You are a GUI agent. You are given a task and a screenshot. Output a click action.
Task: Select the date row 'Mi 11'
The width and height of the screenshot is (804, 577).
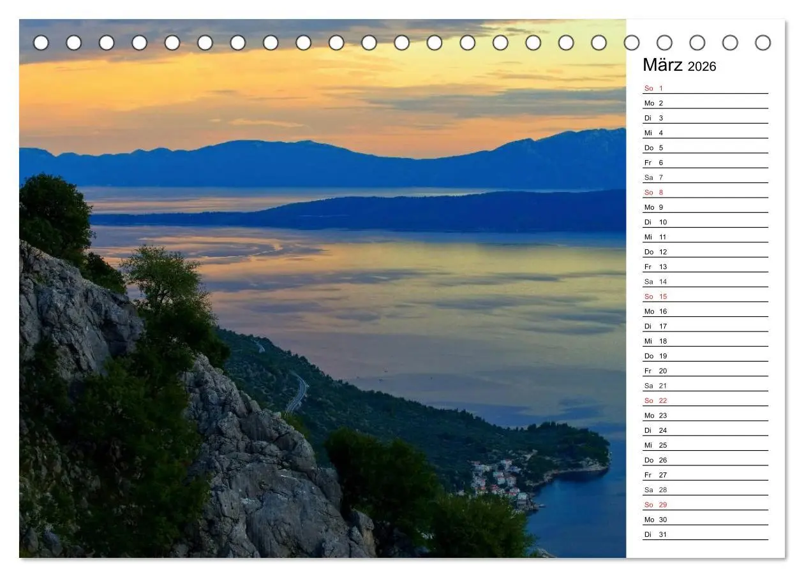tap(705, 237)
